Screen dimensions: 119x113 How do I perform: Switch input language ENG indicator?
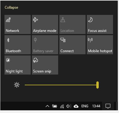(x=85, y=106)
